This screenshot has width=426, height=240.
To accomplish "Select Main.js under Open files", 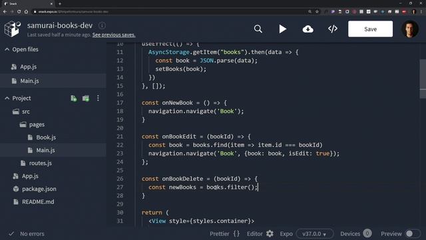I will (53, 81).
